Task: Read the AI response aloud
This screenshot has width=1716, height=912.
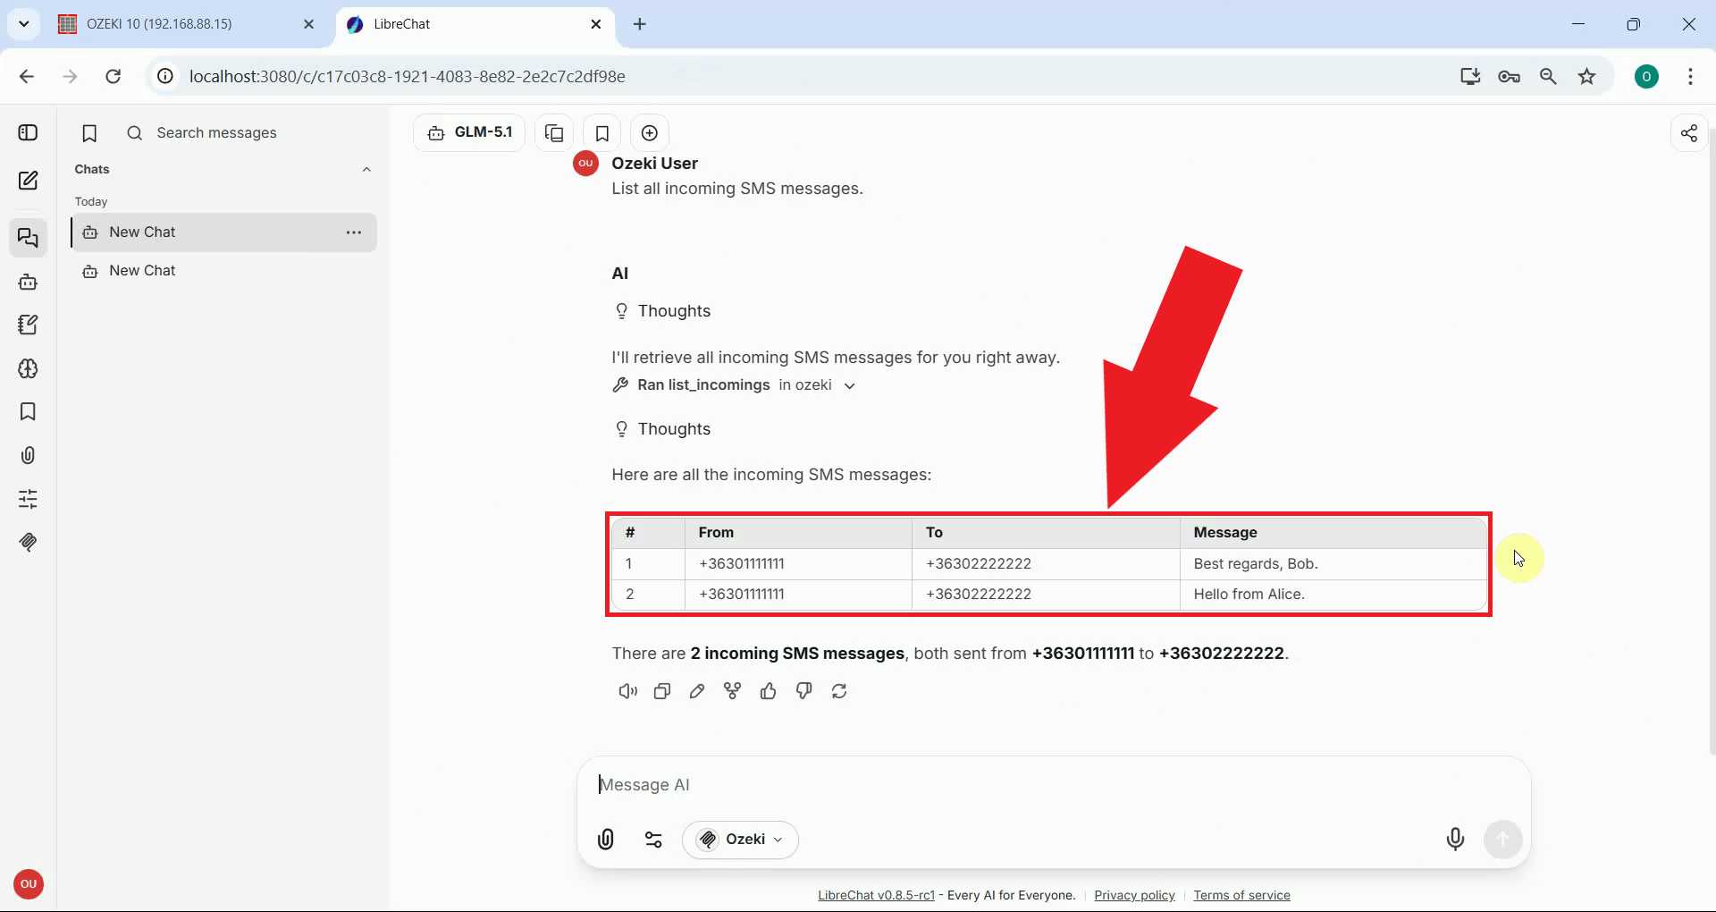Action: click(627, 691)
